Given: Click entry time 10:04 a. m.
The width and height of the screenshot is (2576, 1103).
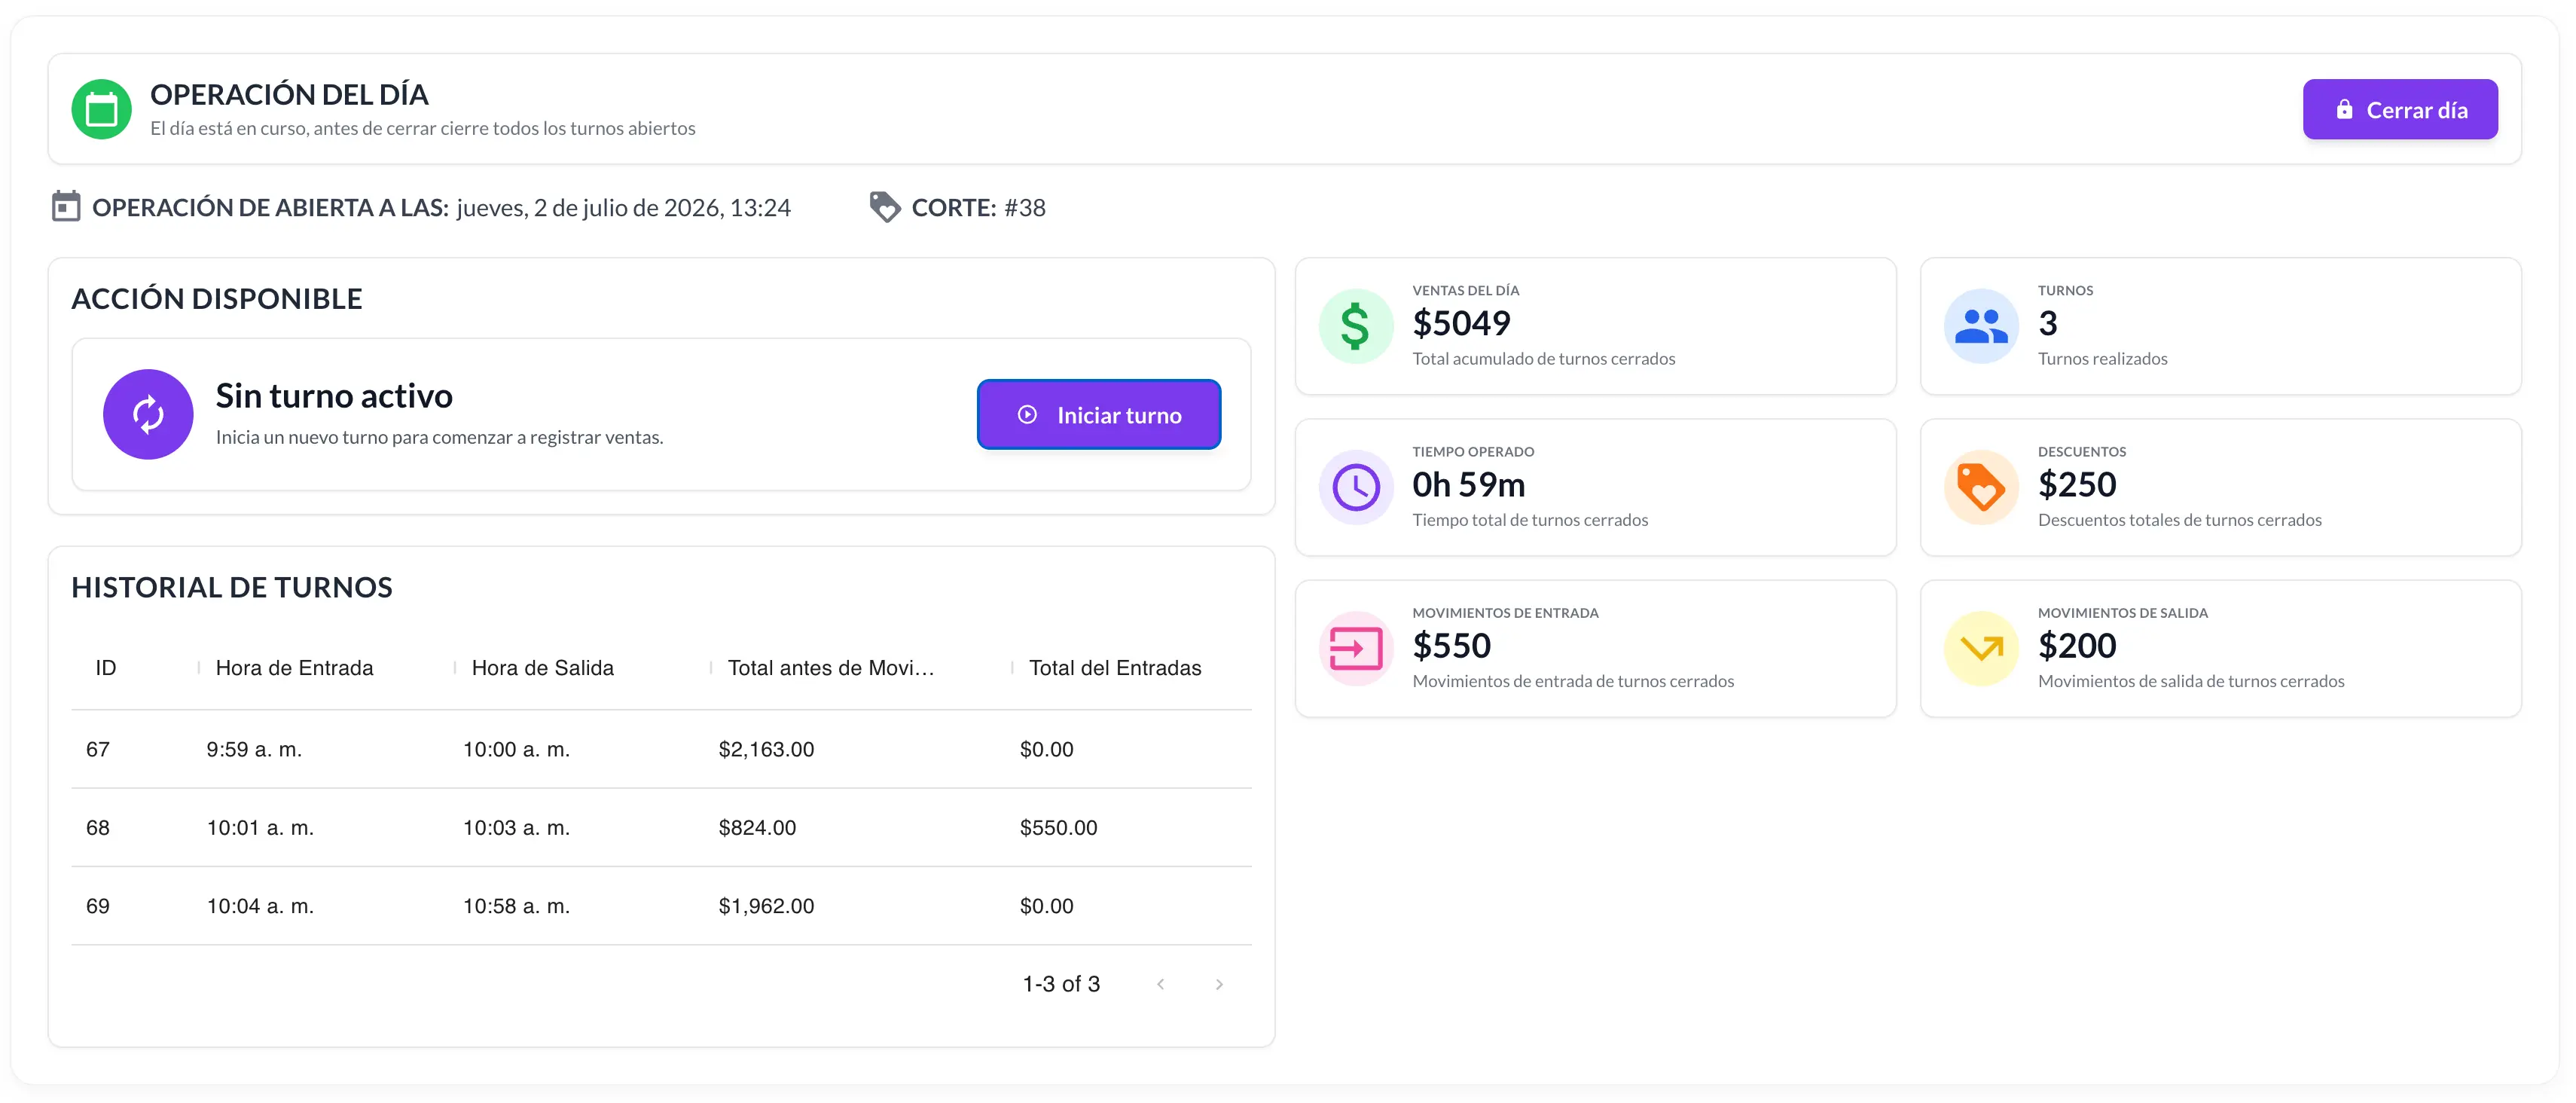Looking at the screenshot, I should pos(260,906).
